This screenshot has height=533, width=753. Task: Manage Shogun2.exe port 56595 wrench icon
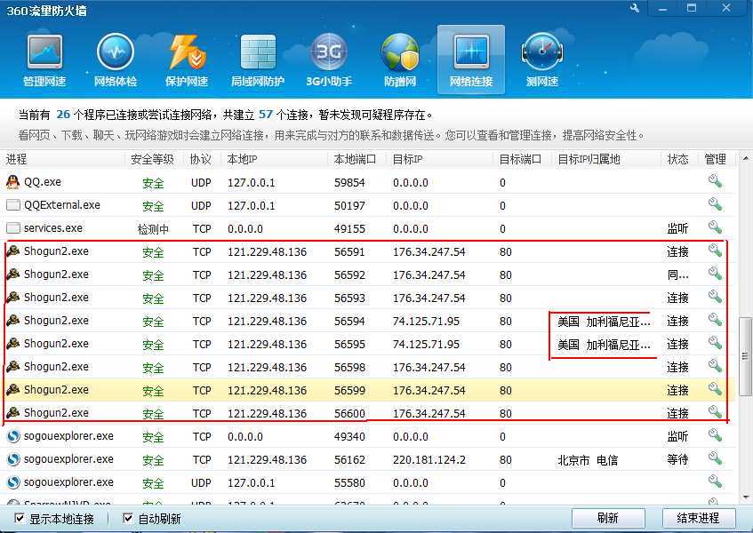[715, 343]
